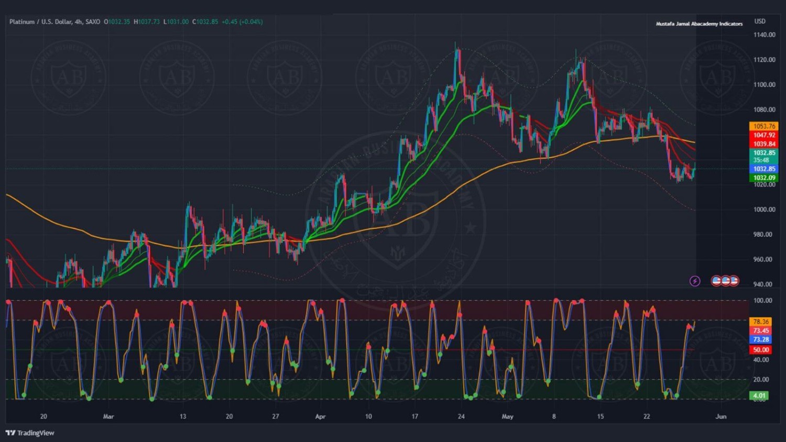Click 1120.00 on the price axis

(764, 60)
